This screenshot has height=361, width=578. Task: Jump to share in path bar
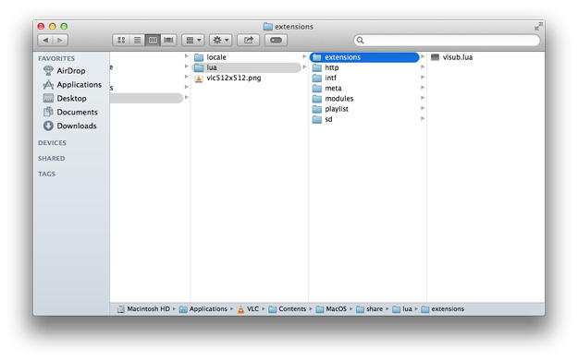click(369, 309)
